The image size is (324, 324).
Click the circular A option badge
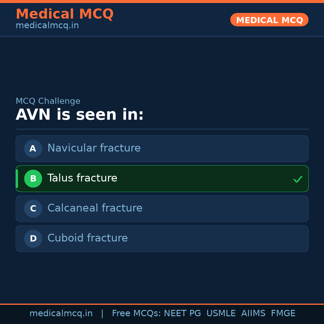click(33, 148)
